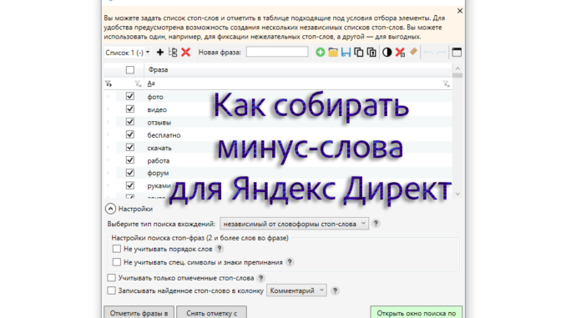566x318 pixels.
Task: Enable 'Не учитывать спец. символы и знаки препинания'
Action: [117, 262]
